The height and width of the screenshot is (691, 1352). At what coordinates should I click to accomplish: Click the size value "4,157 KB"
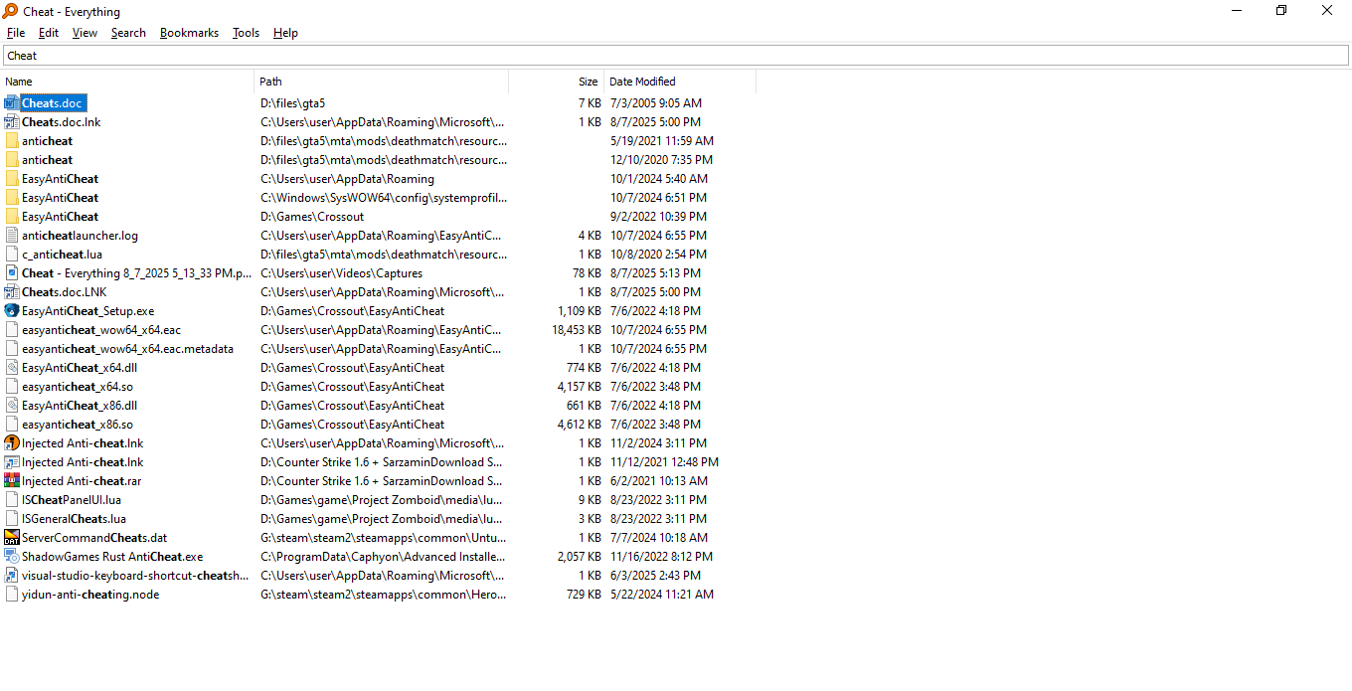click(x=580, y=387)
